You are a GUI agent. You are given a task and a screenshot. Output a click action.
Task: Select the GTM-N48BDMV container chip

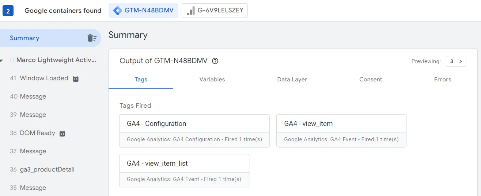(143, 11)
